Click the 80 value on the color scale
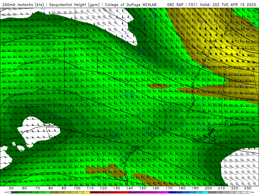 51,188
